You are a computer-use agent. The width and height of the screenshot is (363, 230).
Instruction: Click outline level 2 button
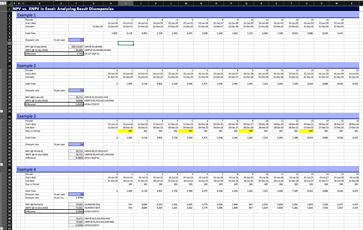[x=5, y=3]
